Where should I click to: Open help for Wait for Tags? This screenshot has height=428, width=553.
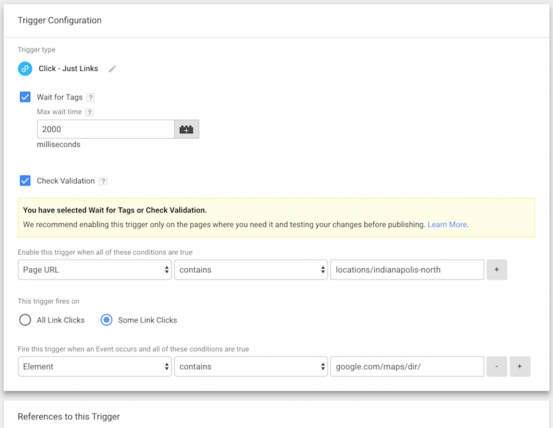click(90, 97)
